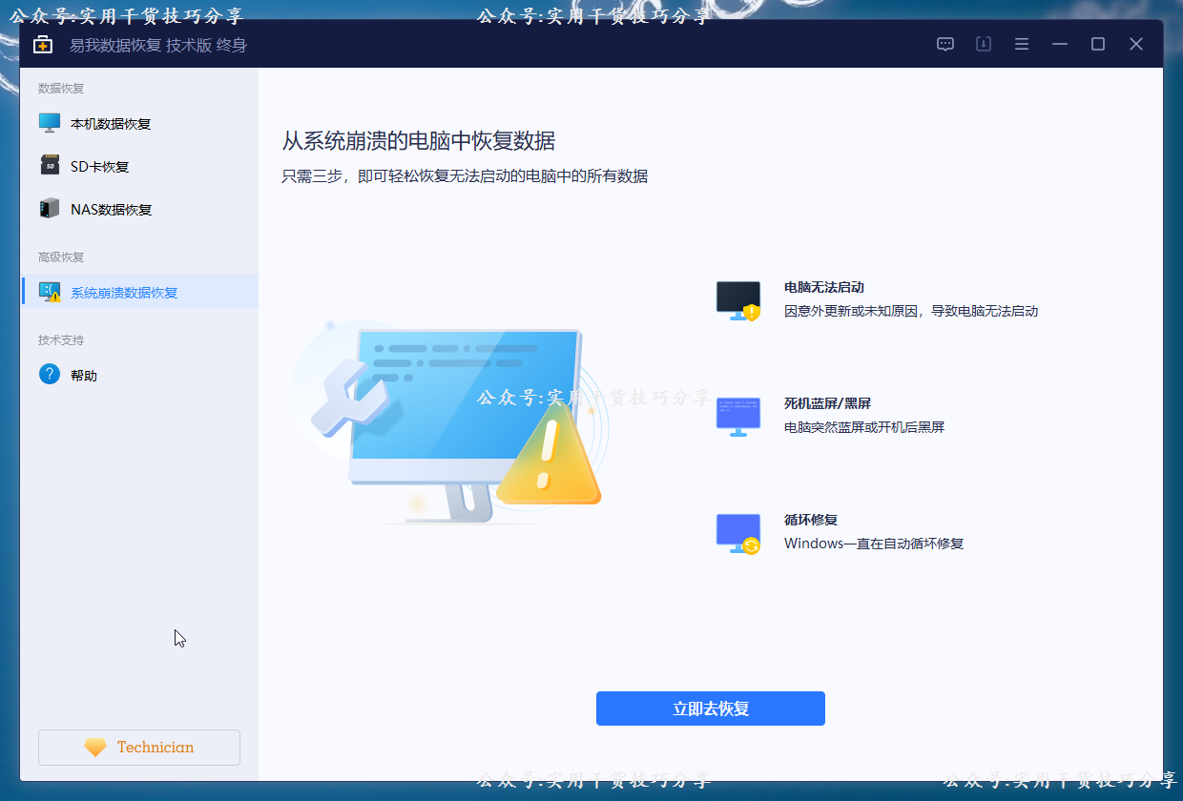
Task: Open SD卡恢复 via the SD card icon
Action: point(50,165)
